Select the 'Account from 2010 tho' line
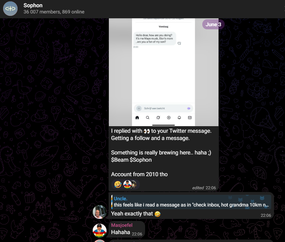This screenshot has width=285, height=242. tap(139, 174)
